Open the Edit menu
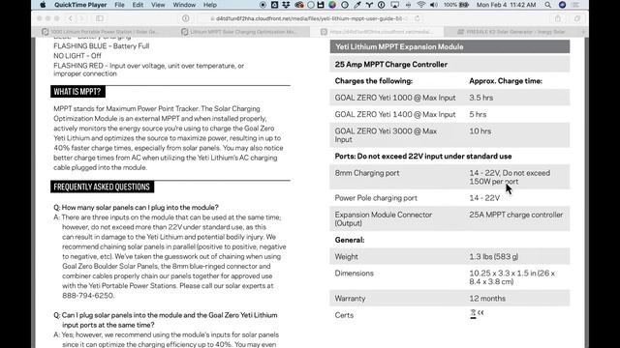620x348 pixels. [x=138, y=5]
